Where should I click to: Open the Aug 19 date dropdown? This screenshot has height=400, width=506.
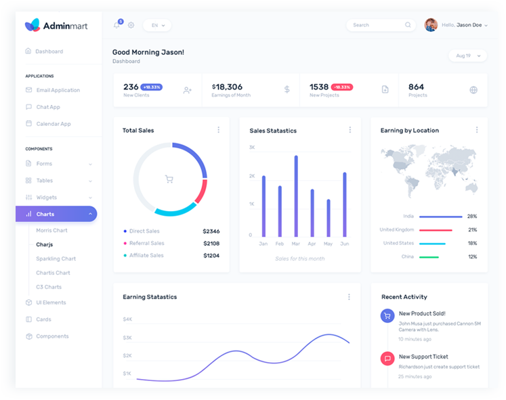pyautogui.click(x=467, y=55)
